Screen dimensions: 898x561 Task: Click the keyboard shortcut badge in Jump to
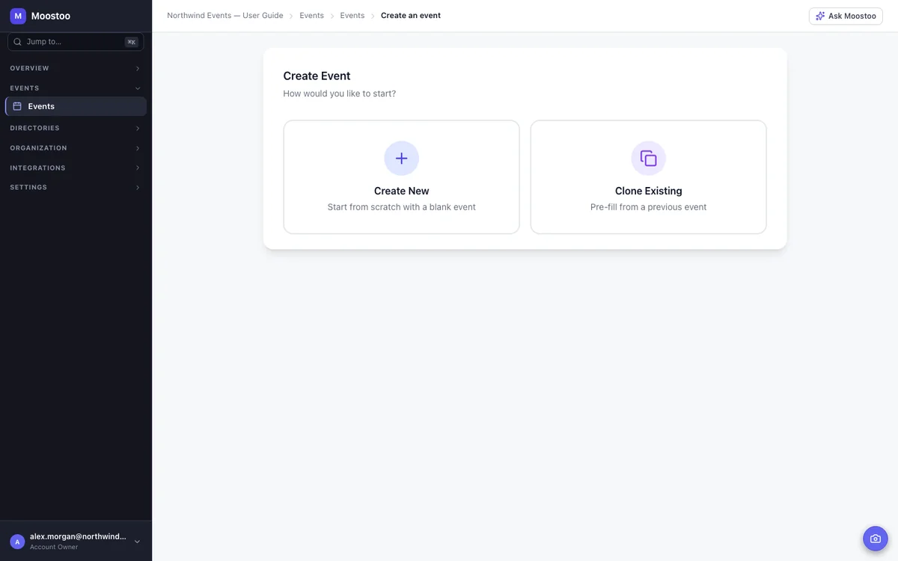click(x=132, y=42)
